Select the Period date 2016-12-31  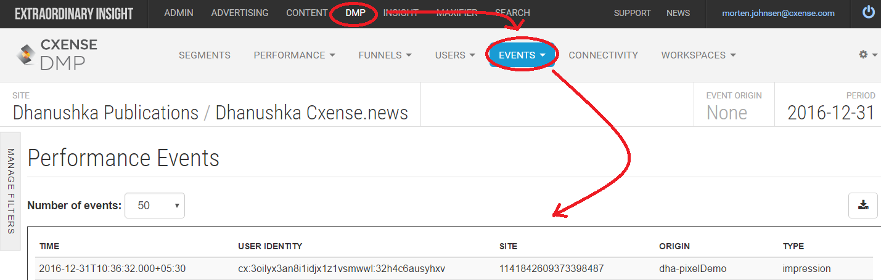pos(830,113)
